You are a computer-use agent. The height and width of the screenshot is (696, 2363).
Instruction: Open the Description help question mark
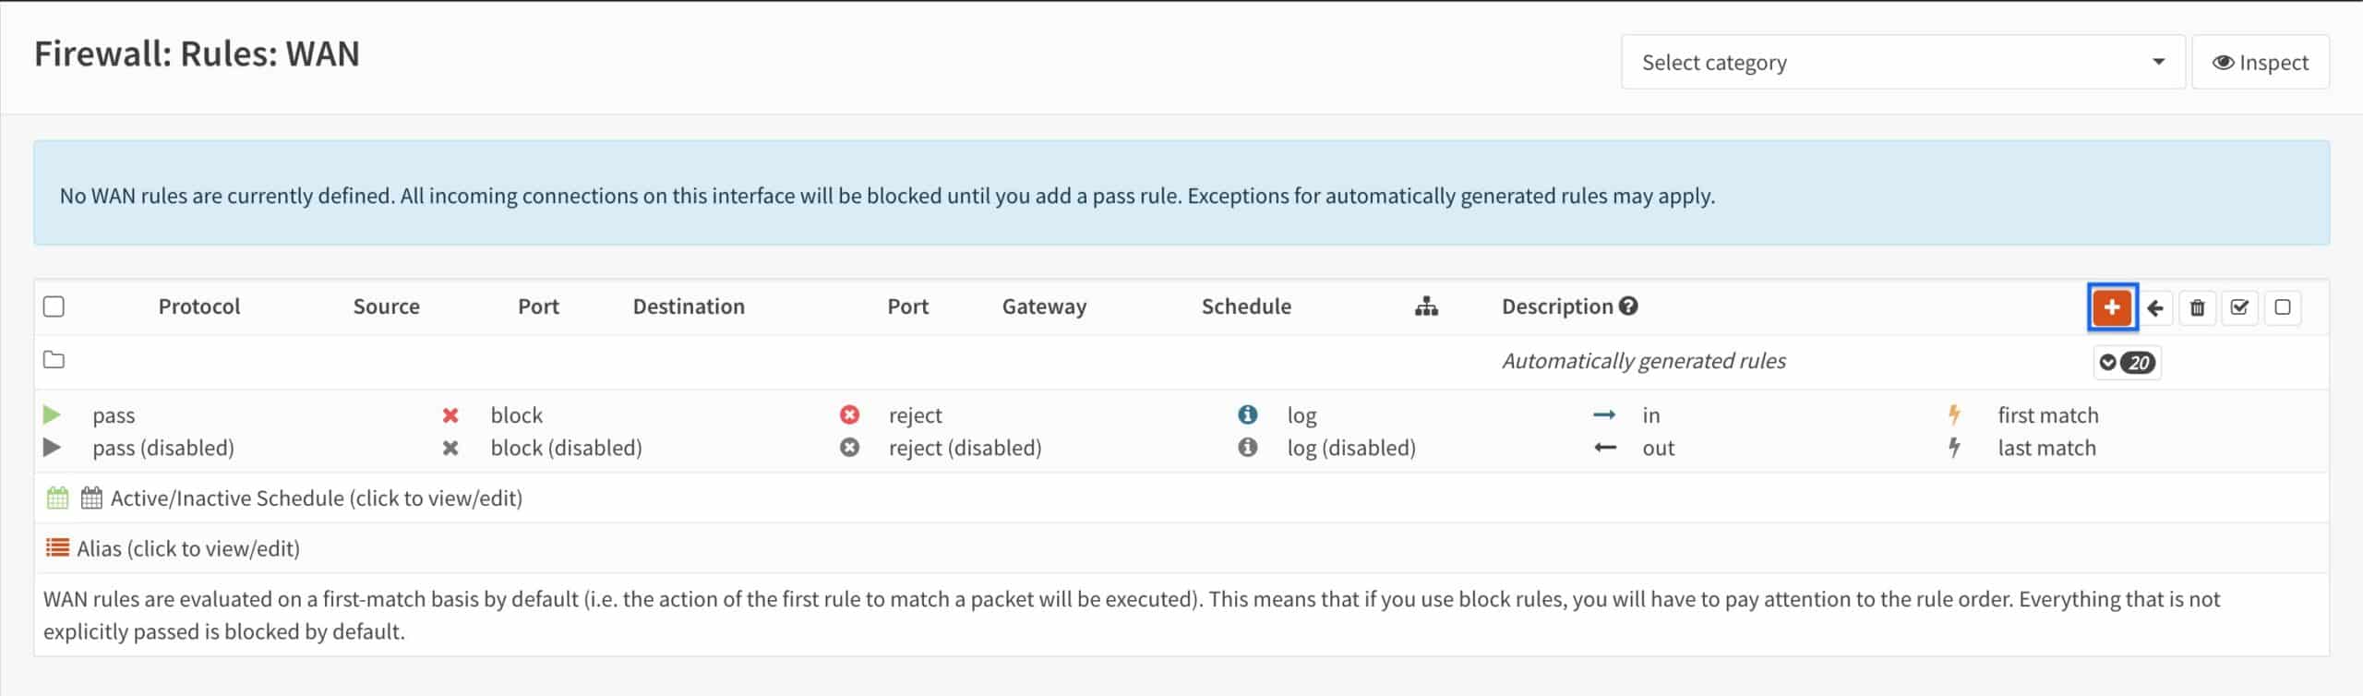[x=1630, y=306]
